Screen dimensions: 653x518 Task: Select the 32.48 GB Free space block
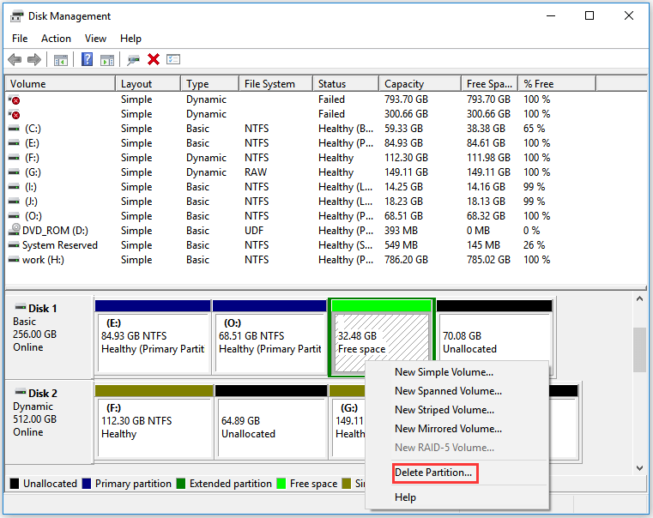(382, 335)
